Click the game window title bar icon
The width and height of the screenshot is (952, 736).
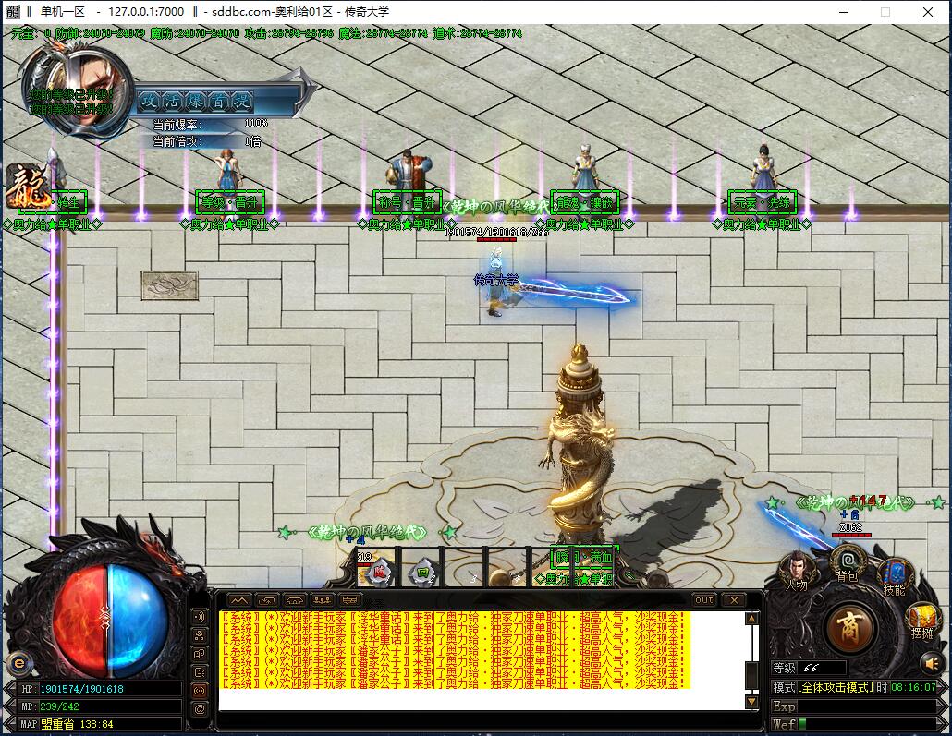[x=12, y=11]
